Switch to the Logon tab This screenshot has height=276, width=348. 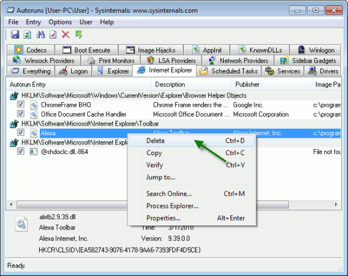[73, 71]
